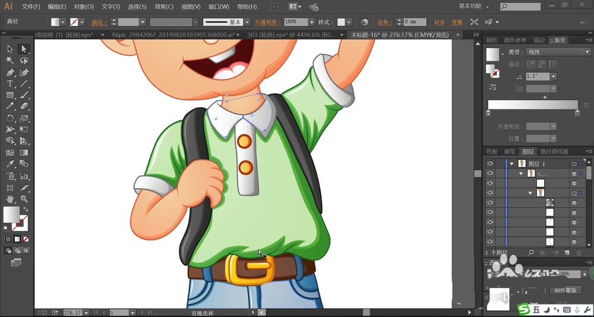Open the 对象(O) menu
This screenshot has height=317, width=594.
point(83,7)
